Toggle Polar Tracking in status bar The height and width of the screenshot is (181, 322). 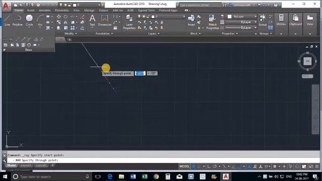pyautogui.click(x=215, y=166)
